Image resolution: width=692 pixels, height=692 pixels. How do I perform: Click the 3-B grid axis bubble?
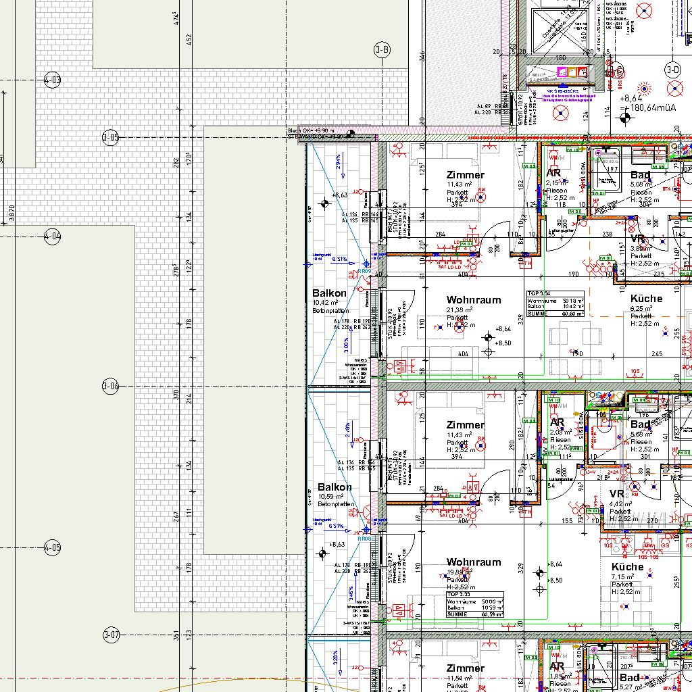pos(382,49)
